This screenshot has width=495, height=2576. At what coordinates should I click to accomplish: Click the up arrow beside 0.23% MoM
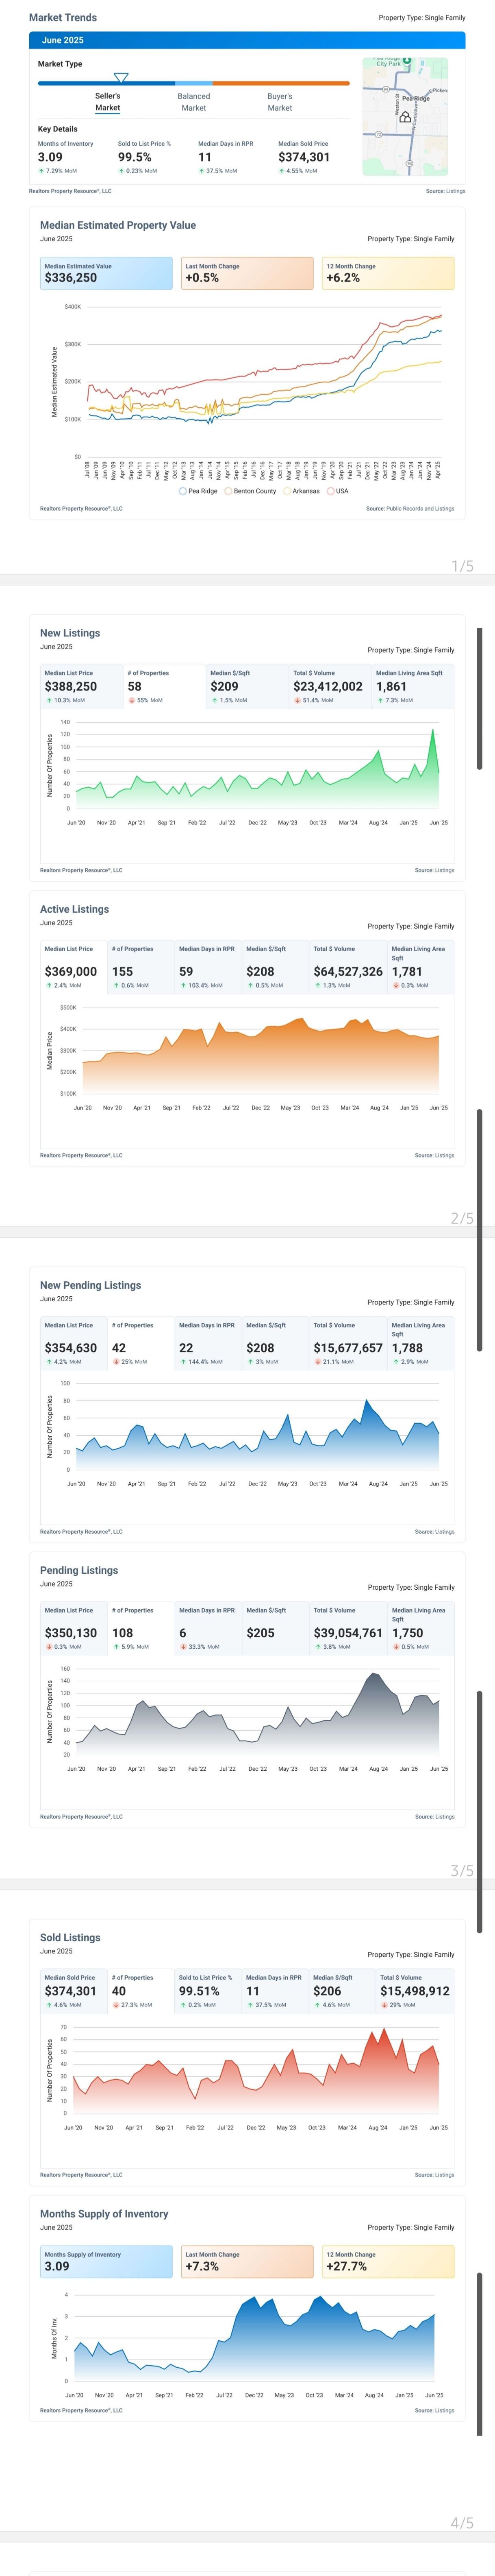coord(121,171)
